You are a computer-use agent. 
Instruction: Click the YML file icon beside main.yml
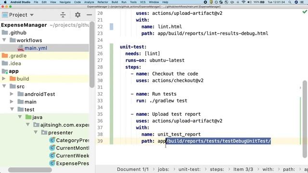coord(21,48)
